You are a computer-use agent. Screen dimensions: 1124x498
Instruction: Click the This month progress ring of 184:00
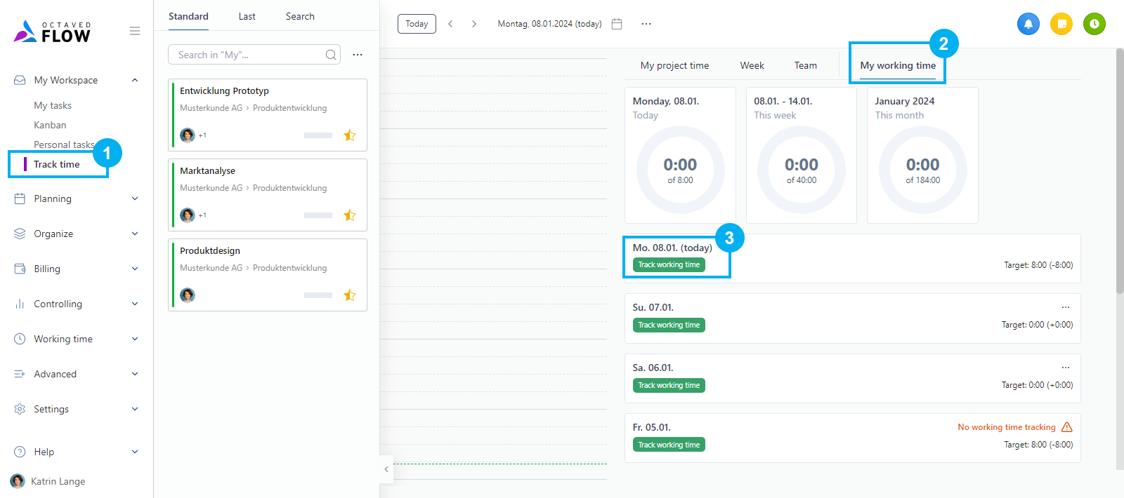coord(922,170)
